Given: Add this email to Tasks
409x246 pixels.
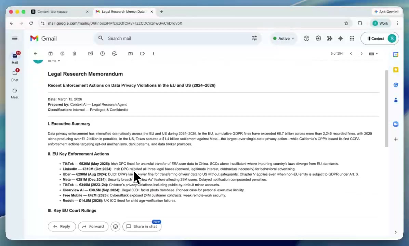Looking at the screenshot, I should (115, 53).
